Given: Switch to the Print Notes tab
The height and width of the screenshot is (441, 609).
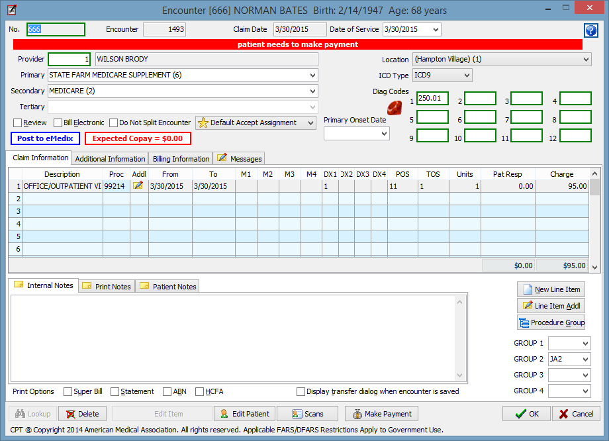Looking at the screenshot, I should (107, 287).
